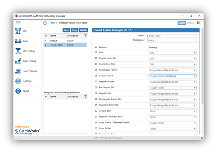Select About in the sidebar

point(26,91)
